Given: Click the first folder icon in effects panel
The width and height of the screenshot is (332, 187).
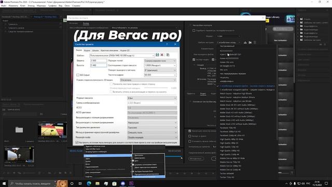Looking at the screenshot, I should pos(301,19).
